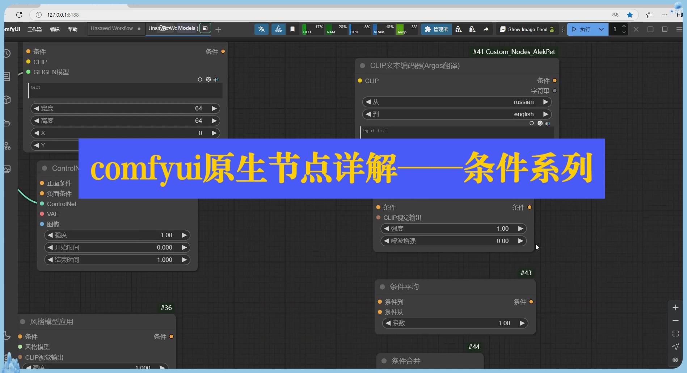Toggle the bottom panel icon in top bar
687x373 pixels.
(x=665, y=29)
